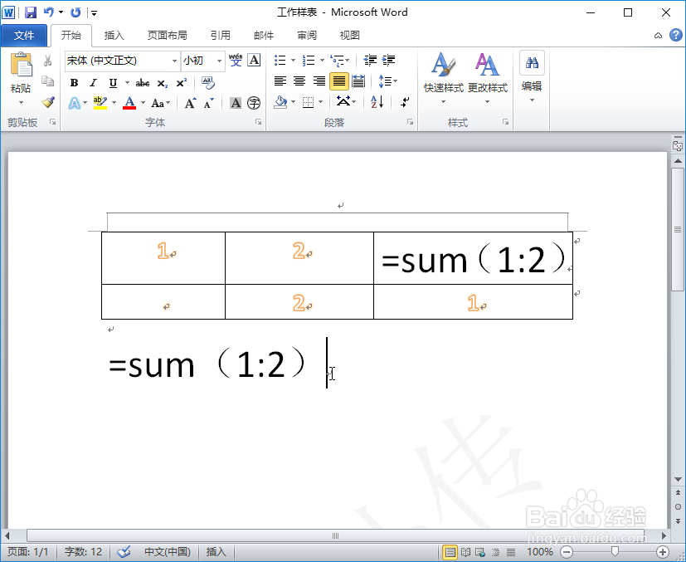Show or hide paragraph marks
This screenshot has height=562, width=686.
405,102
